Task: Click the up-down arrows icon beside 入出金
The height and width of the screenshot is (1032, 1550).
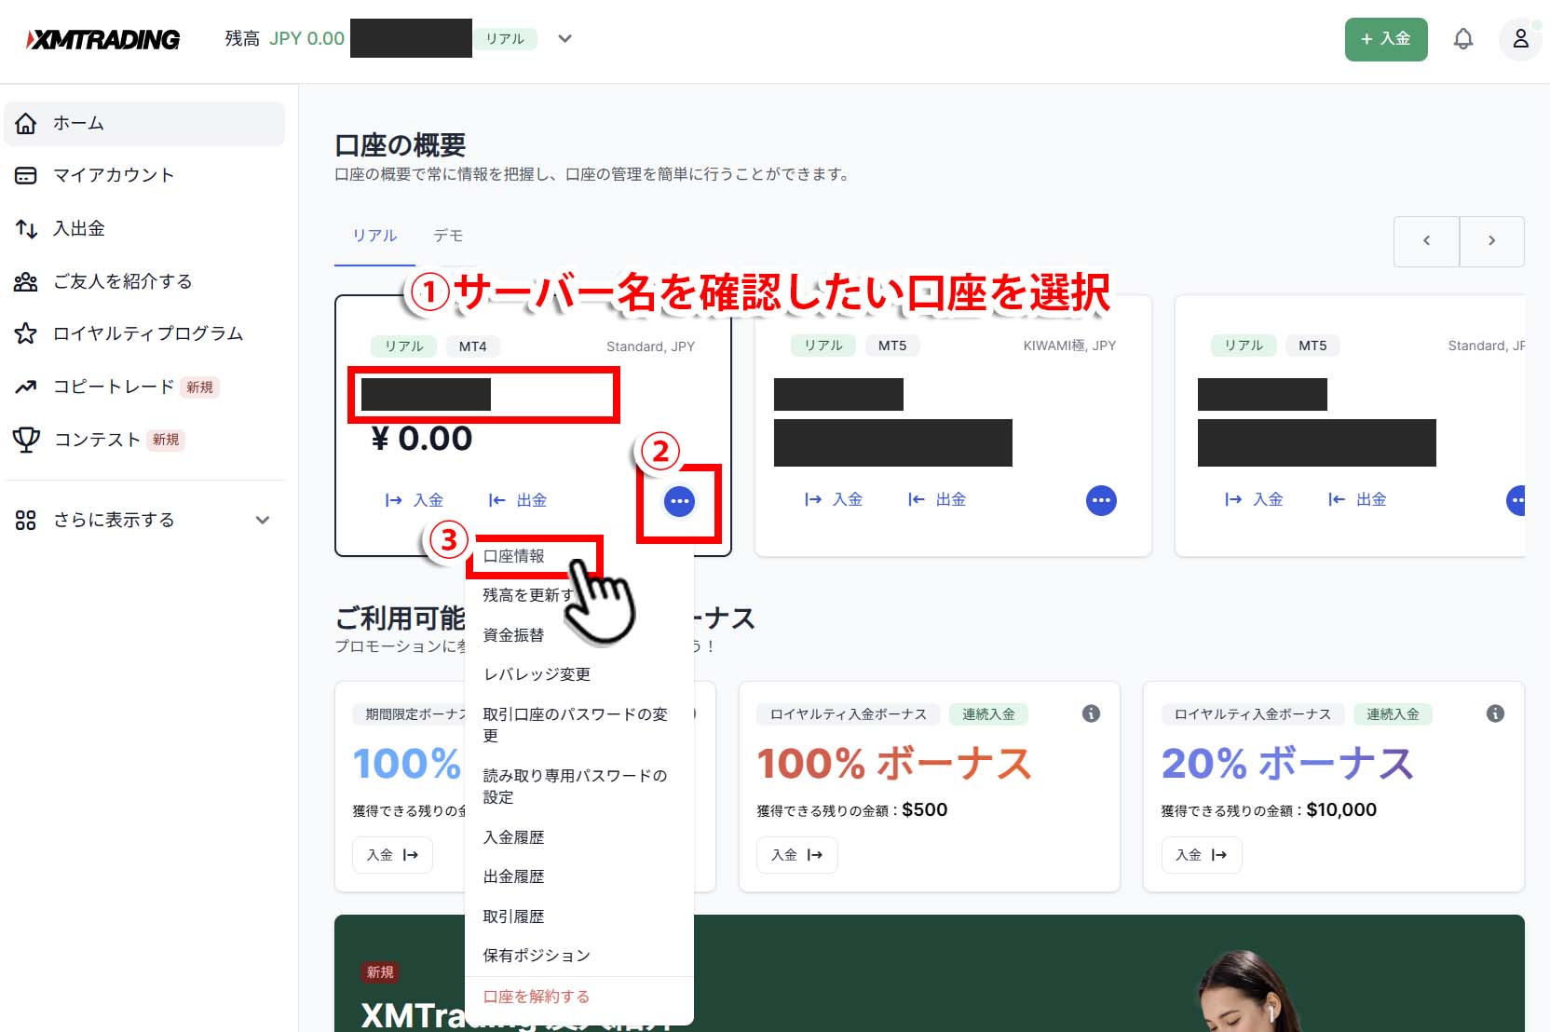Action: tap(26, 228)
